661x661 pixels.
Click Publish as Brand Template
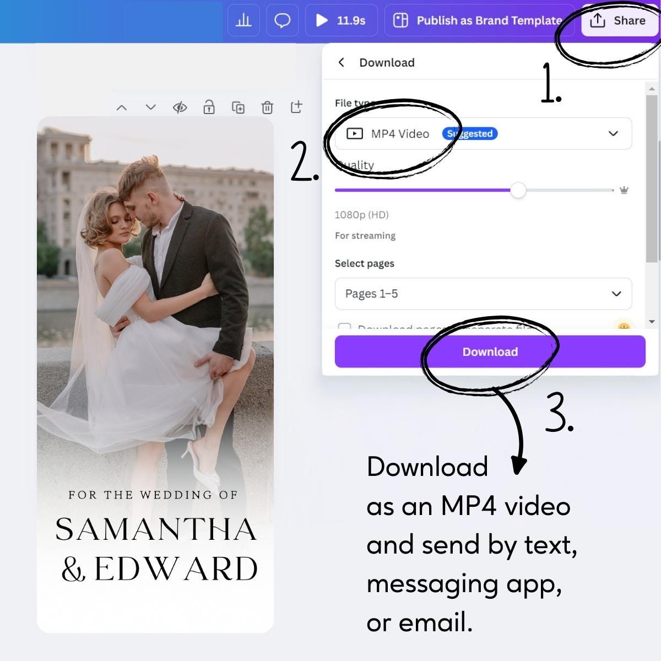pyautogui.click(x=478, y=20)
